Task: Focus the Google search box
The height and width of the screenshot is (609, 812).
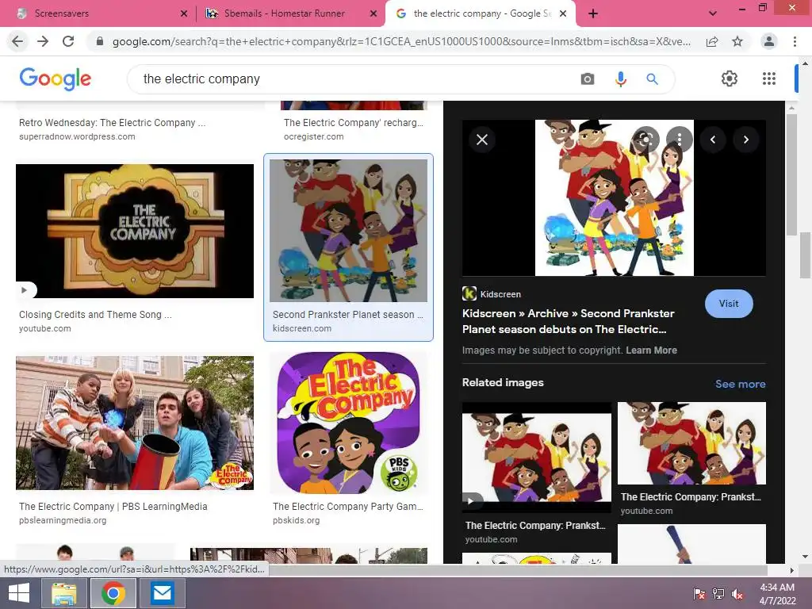Action: (358, 79)
